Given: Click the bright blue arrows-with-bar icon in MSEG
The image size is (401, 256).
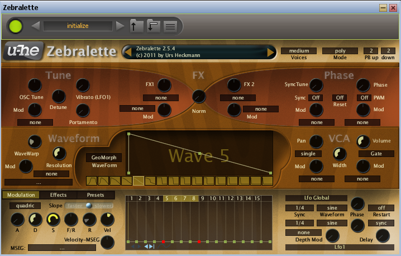Looking at the screenshot, I should [149, 246].
